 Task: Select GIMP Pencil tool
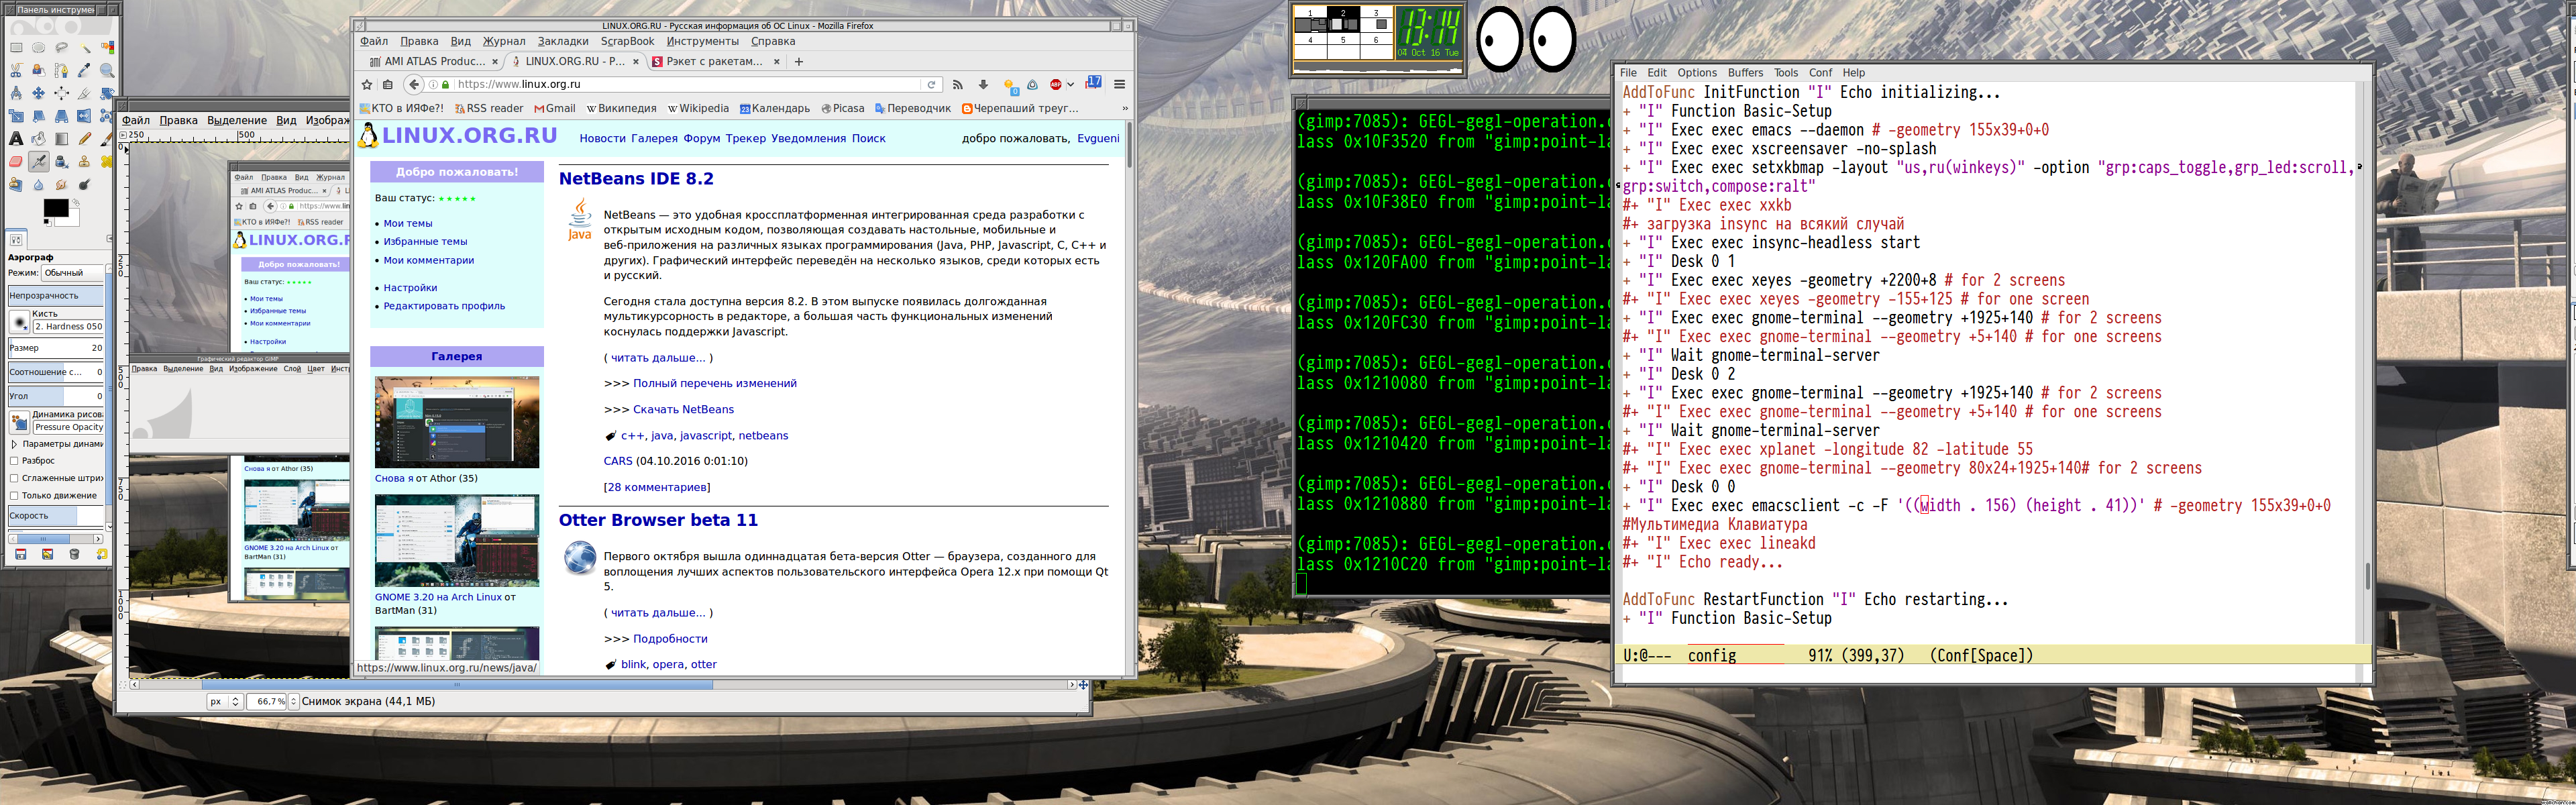pos(85,139)
